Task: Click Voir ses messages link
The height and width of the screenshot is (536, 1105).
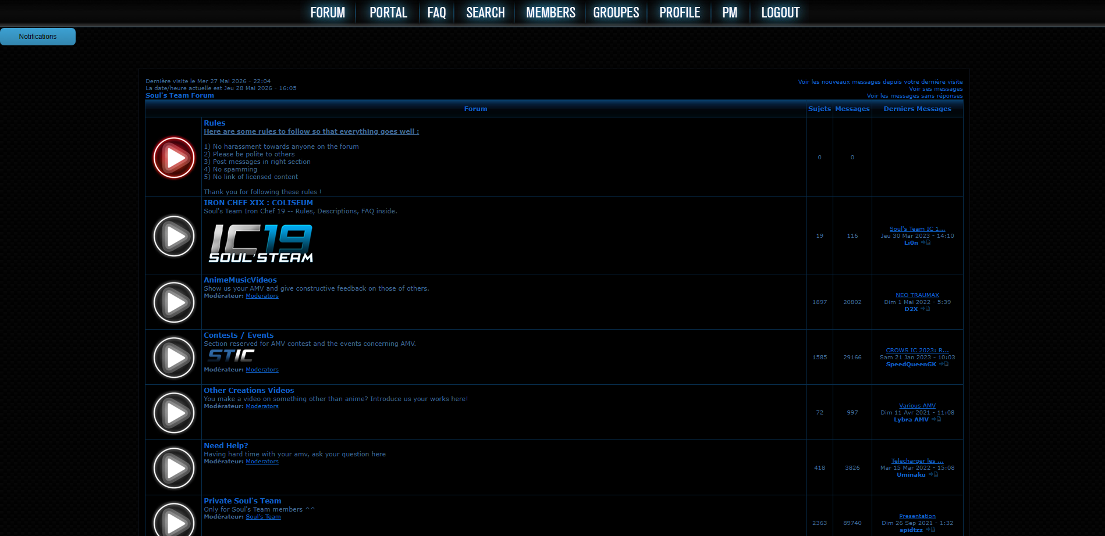Action: pos(936,89)
